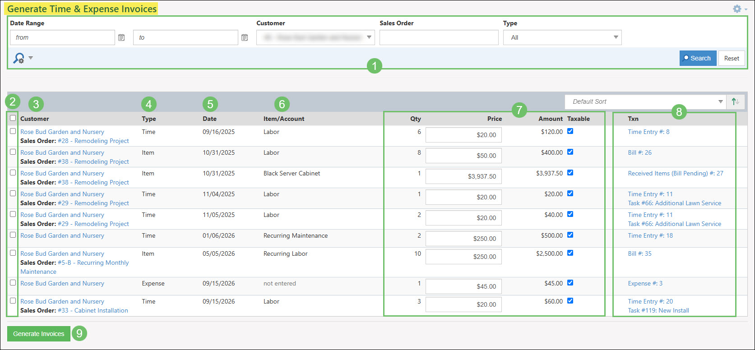Select the row checkbox for the Recurring Maintenance entry
This screenshot has height=350, width=755.
coord(13,235)
